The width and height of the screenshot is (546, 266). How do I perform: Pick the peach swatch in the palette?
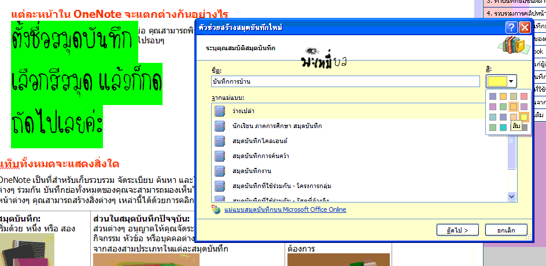(514, 117)
